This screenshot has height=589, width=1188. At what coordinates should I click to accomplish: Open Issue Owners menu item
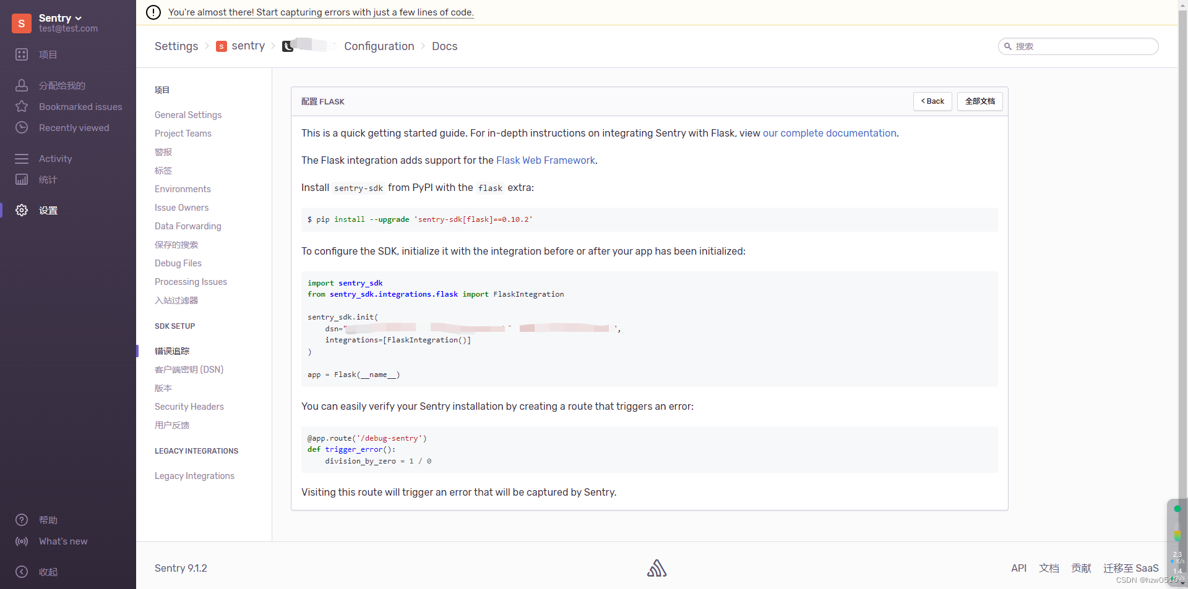coord(182,208)
